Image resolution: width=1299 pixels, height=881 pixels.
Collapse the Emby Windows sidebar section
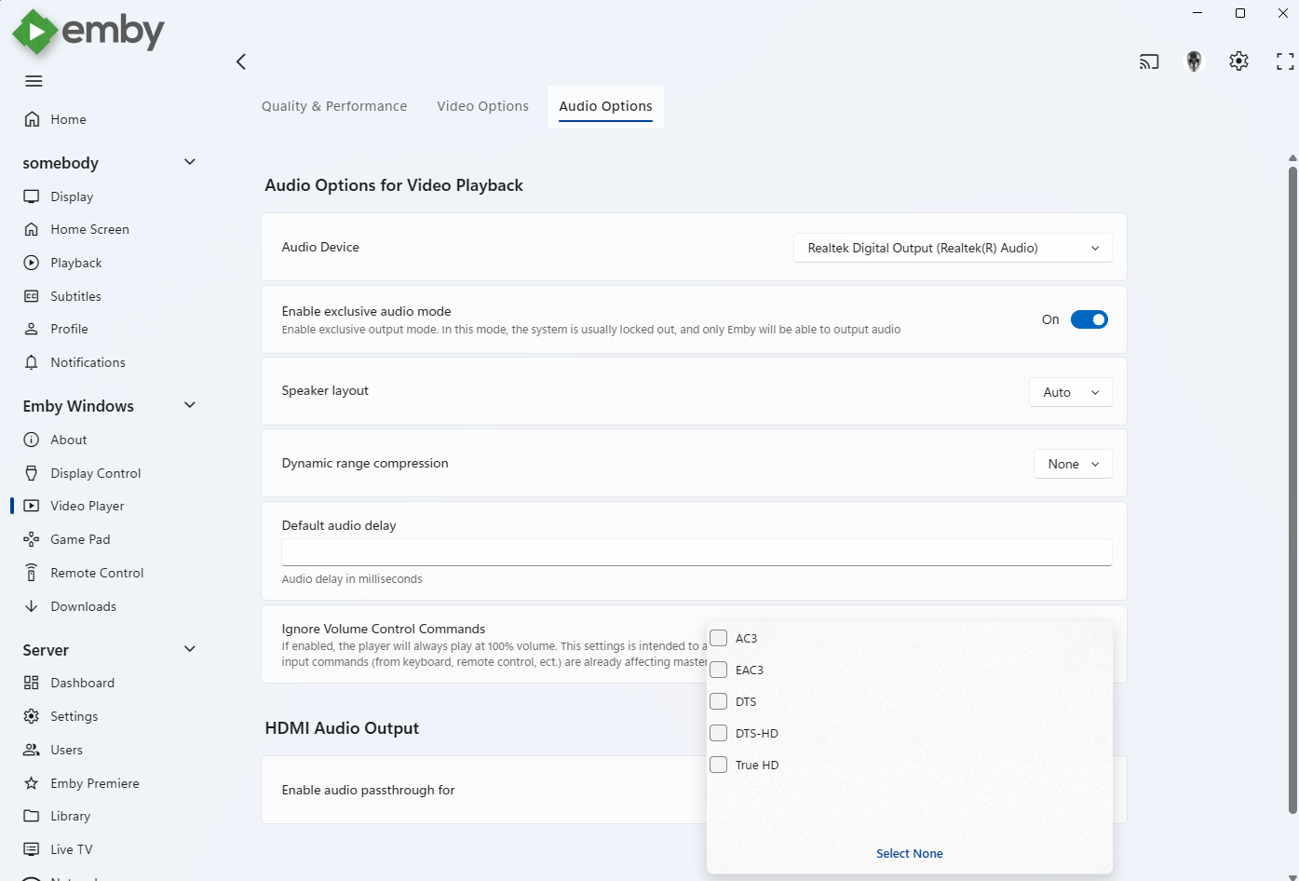pyautogui.click(x=190, y=405)
